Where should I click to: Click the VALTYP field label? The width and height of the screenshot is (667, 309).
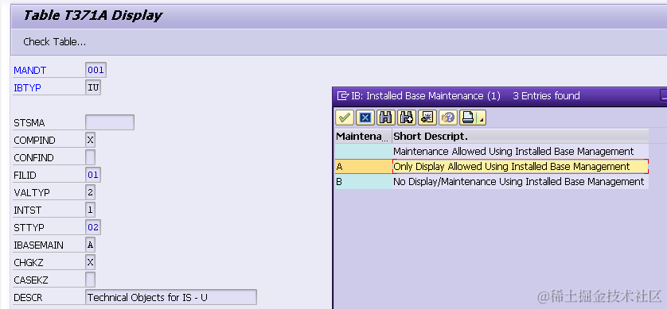click(32, 193)
